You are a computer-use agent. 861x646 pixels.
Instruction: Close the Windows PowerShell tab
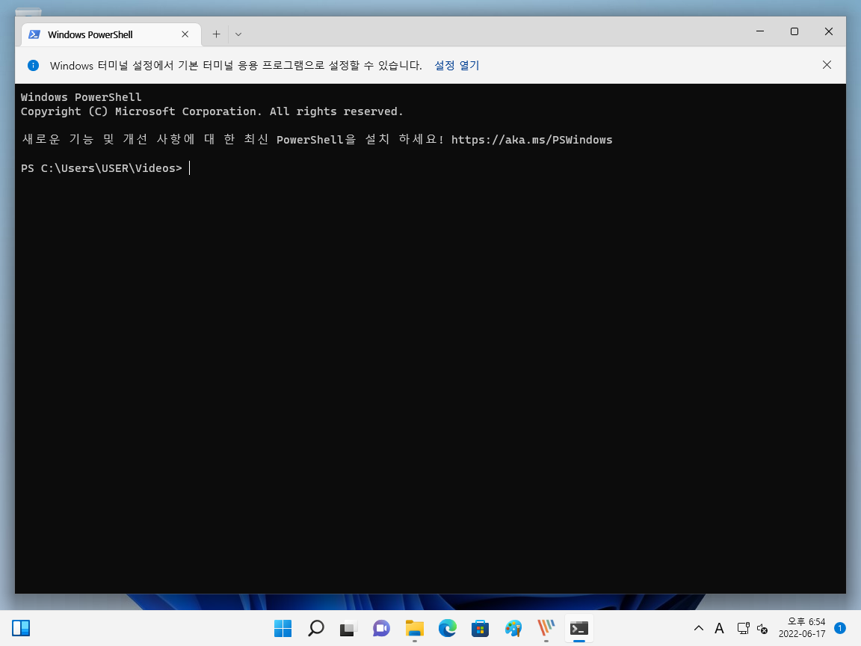(185, 34)
